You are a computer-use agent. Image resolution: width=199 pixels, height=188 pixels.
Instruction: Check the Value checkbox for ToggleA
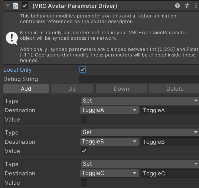coord(84,119)
